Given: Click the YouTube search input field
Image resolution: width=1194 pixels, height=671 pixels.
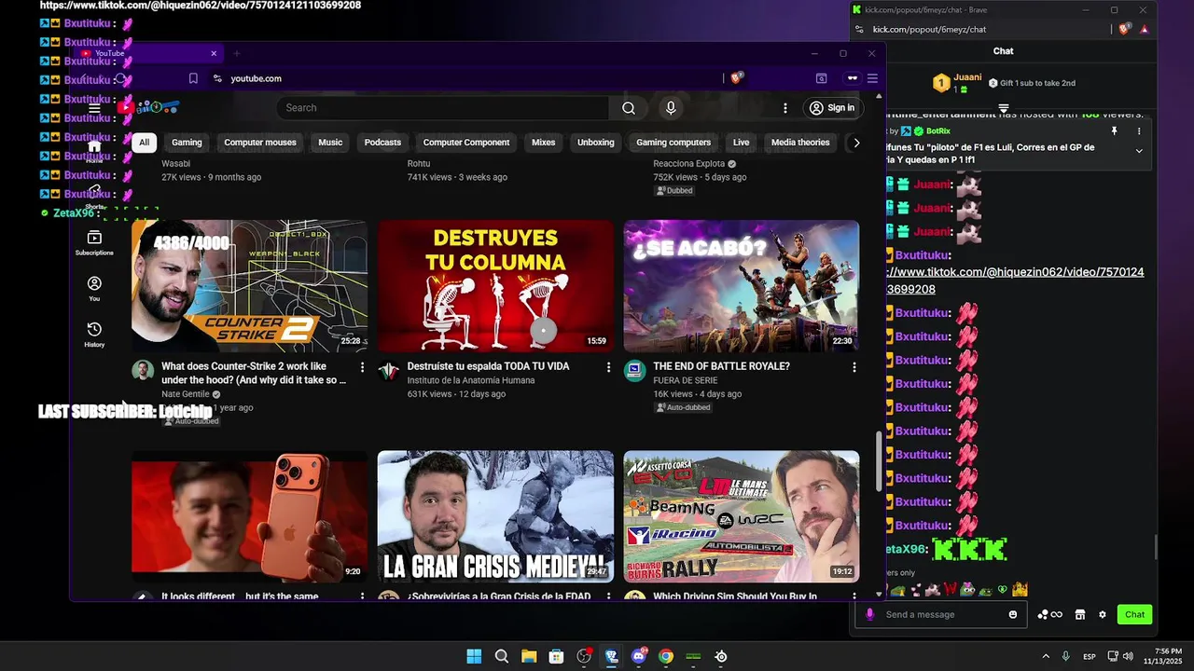Looking at the screenshot, I should pyautogui.click(x=442, y=108).
